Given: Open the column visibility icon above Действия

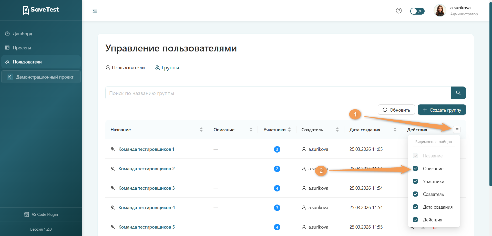Looking at the screenshot, I should (x=456, y=130).
